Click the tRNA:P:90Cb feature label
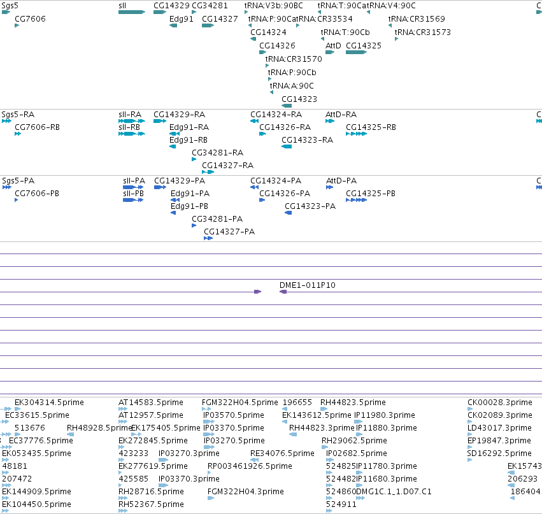The image size is (542, 514). pyautogui.click(x=292, y=73)
